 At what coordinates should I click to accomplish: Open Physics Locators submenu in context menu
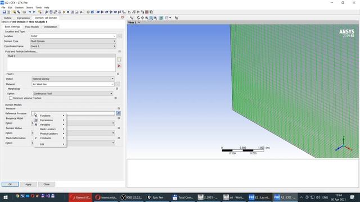(x=50, y=134)
